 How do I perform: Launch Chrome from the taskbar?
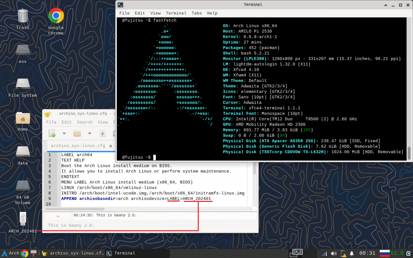(24, 254)
